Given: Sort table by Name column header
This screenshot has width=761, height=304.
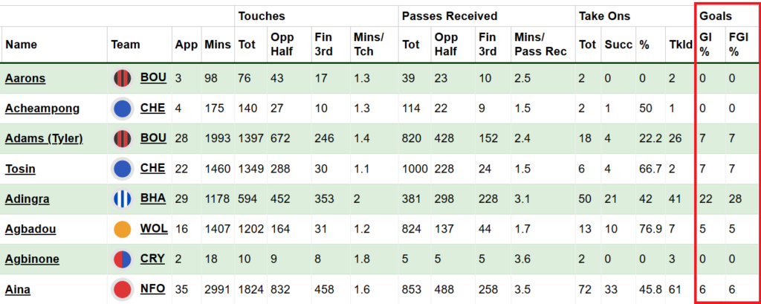Looking at the screenshot, I should pyautogui.click(x=21, y=45).
